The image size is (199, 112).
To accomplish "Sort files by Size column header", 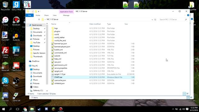I will (x=126, y=24).
